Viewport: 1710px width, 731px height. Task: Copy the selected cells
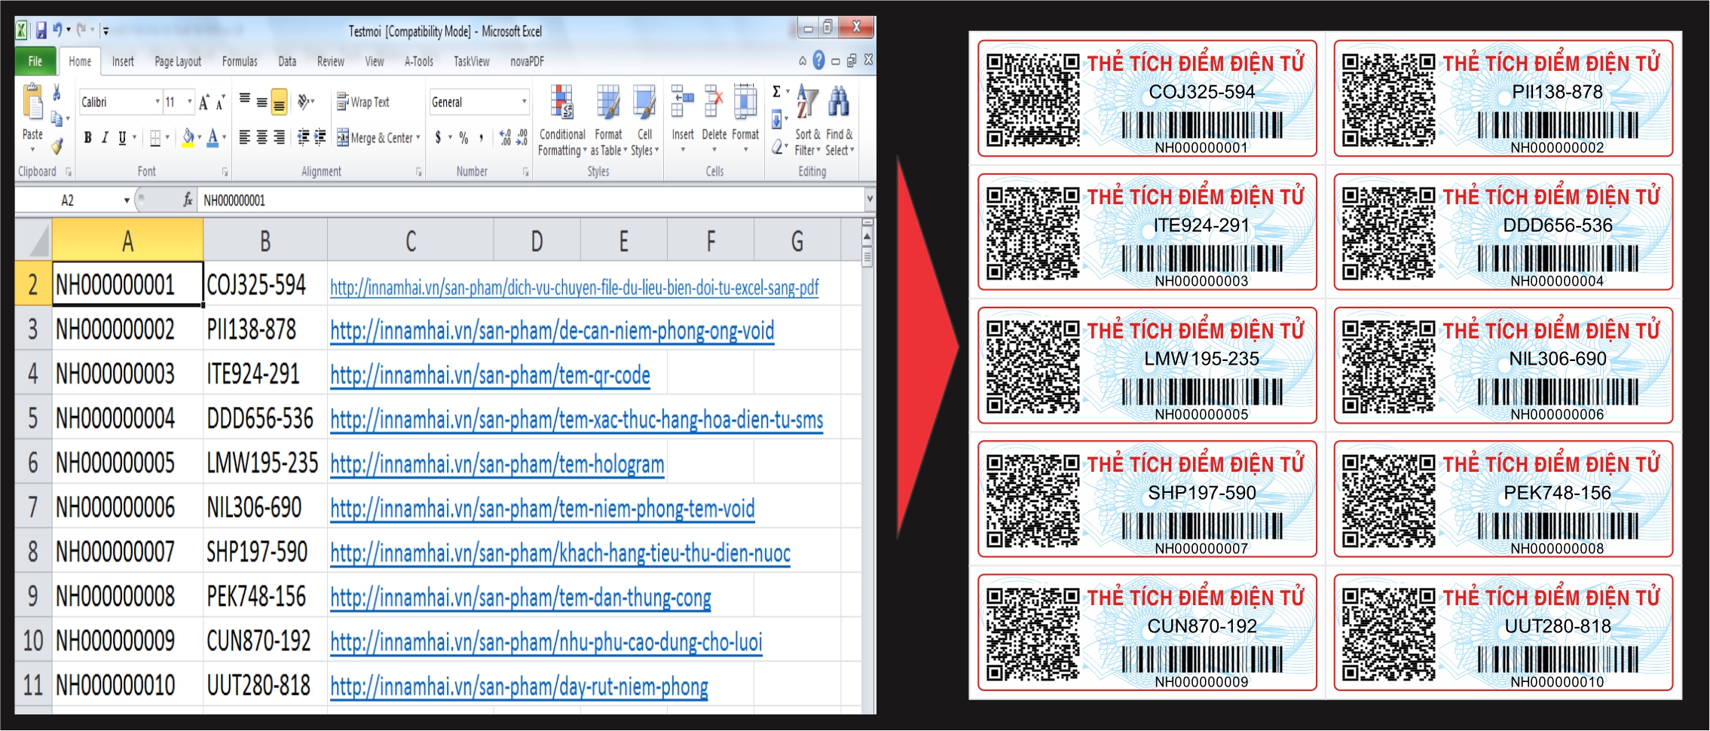pyautogui.click(x=57, y=118)
